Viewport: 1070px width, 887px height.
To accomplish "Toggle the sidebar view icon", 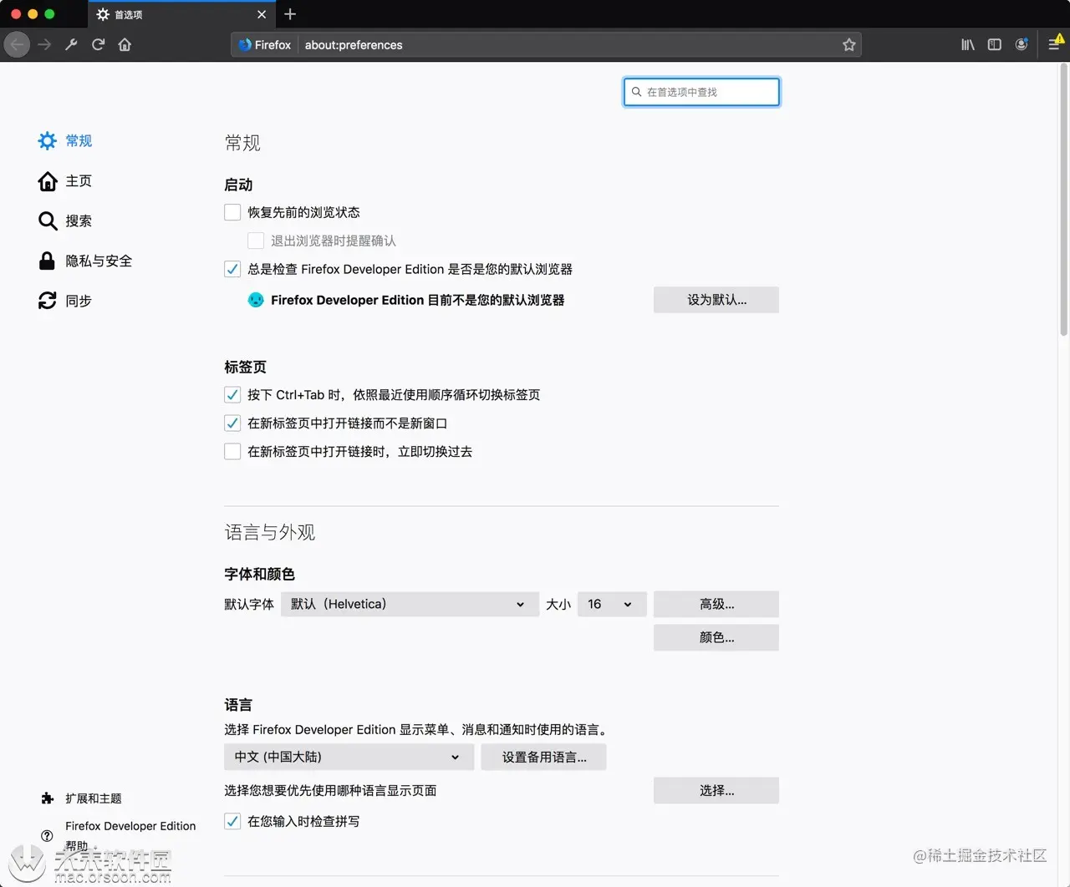I will pyautogui.click(x=994, y=44).
